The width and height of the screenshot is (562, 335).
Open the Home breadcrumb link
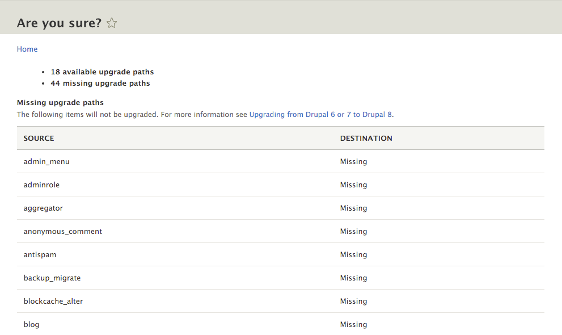(27, 49)
